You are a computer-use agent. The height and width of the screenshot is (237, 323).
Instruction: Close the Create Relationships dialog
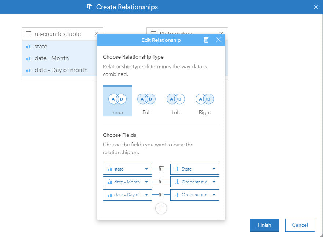[x=316, y=7]
